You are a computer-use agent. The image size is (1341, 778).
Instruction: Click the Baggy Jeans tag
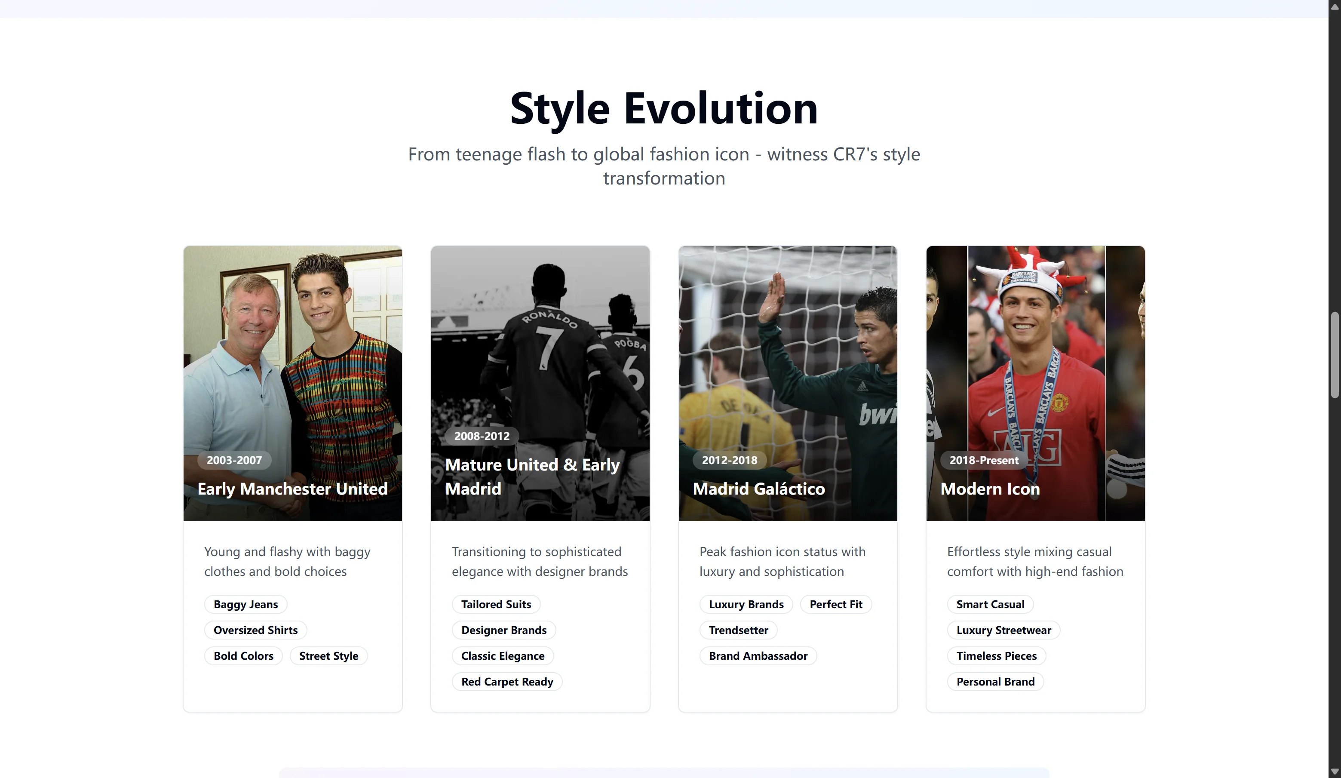tap(245, 605)
